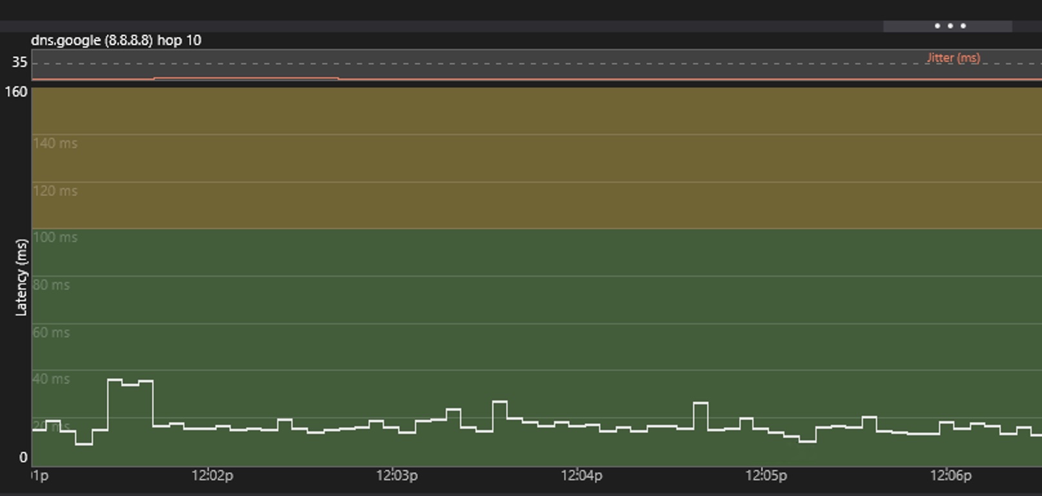Click the 0 latency axis value
This screenshot has width=1042, height=496.
(x=23, y=458)
